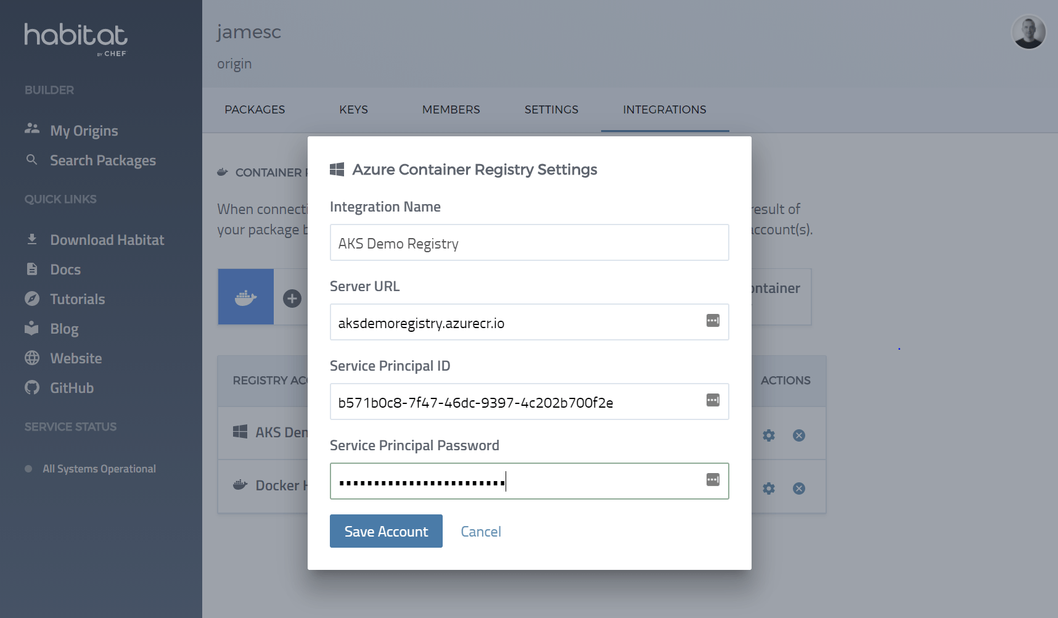Open the GitHub quick link
Viewport: 1058px width, 618px height.
[x=72, y=388]
